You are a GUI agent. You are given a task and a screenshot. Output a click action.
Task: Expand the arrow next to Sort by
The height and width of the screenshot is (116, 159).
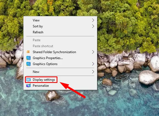(93, 26)
